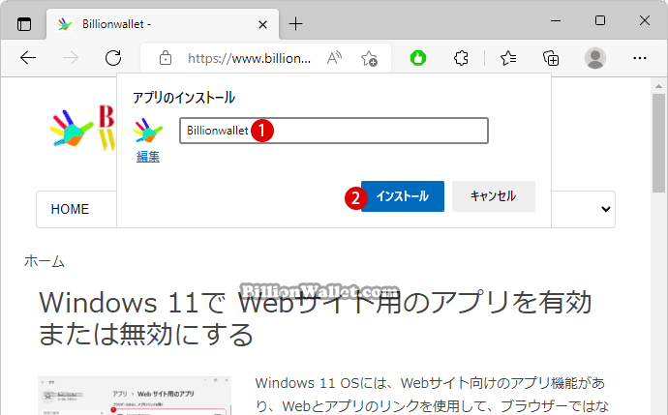Add this page to favorites
Image resolution: width=668 pixels, height=415 pixels.
[369, 58]
